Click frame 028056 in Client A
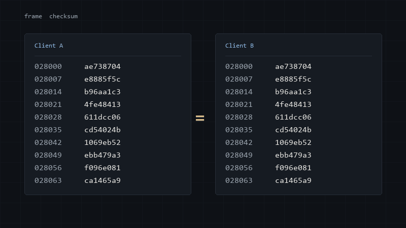This screenshot has height=228, width=406. pyautogui.click(x=48, y=168)
